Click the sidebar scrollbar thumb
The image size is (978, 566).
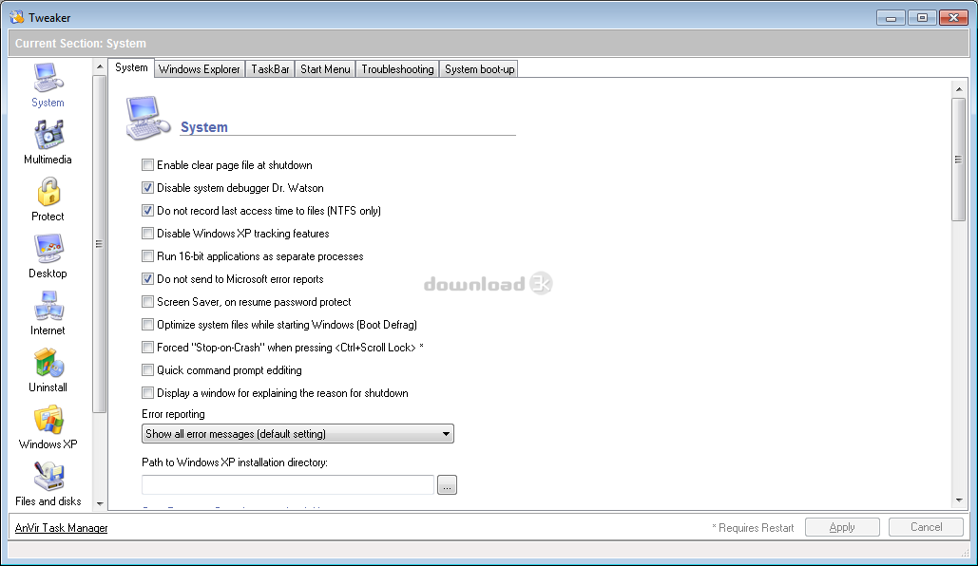[99, 244]
